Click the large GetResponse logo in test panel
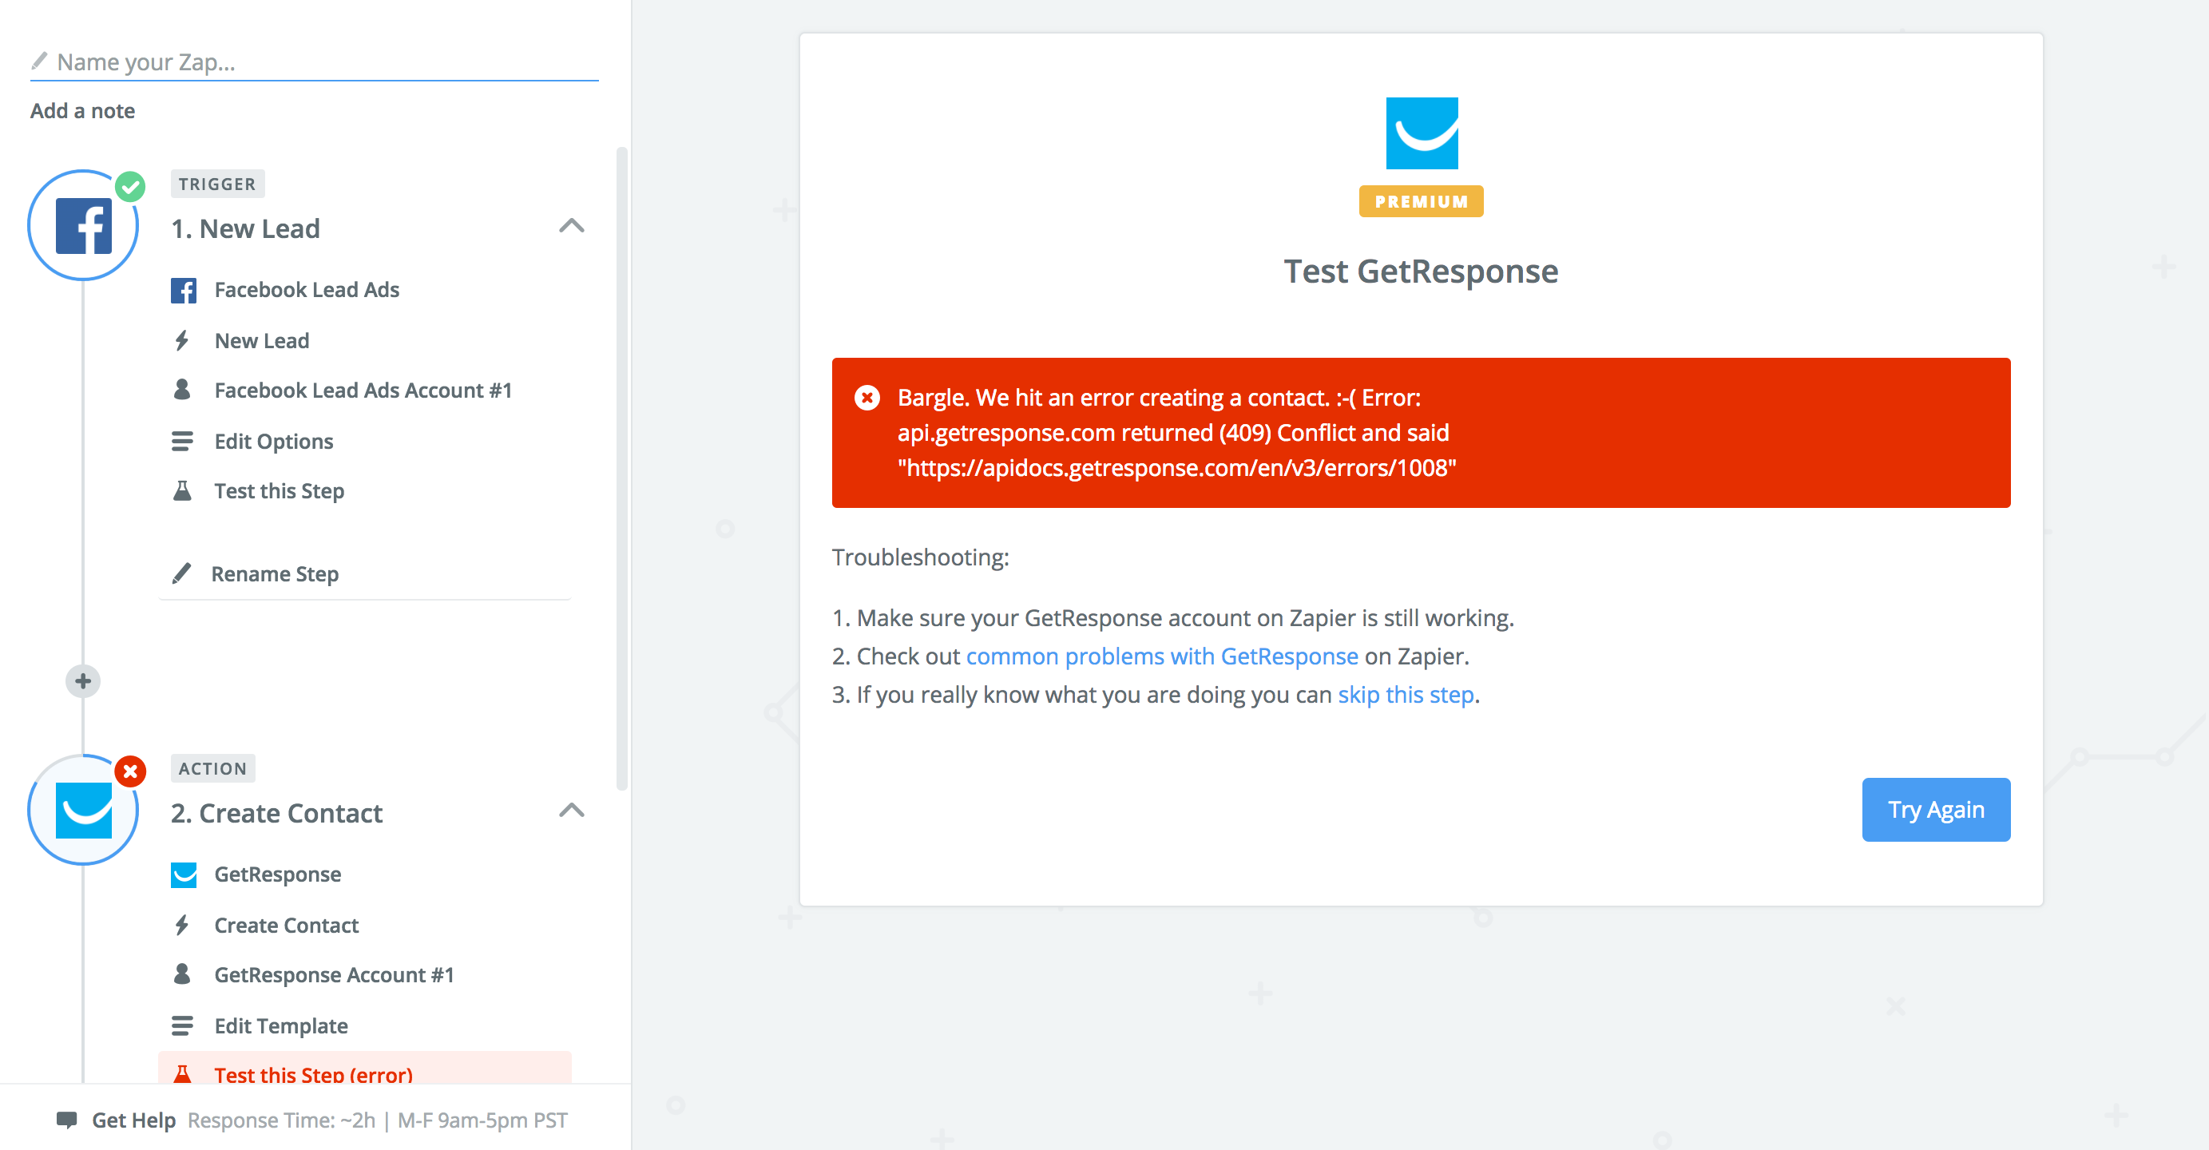The width and height of the screenshot is (2209, 1150). pyautogui.click(x=1422, y=133)
